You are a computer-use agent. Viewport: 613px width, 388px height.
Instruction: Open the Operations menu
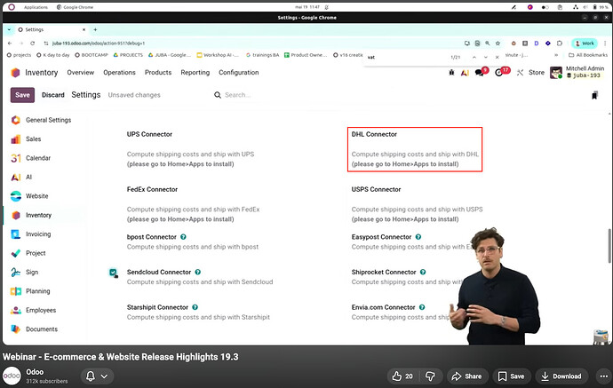tap(119, 73)
